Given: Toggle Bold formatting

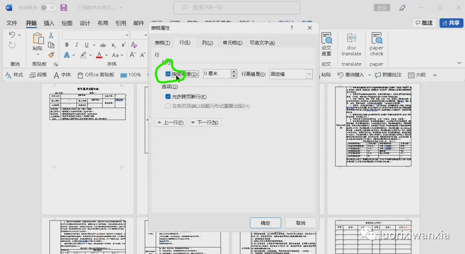Looking at the screenshot, I should pos(67,45).
